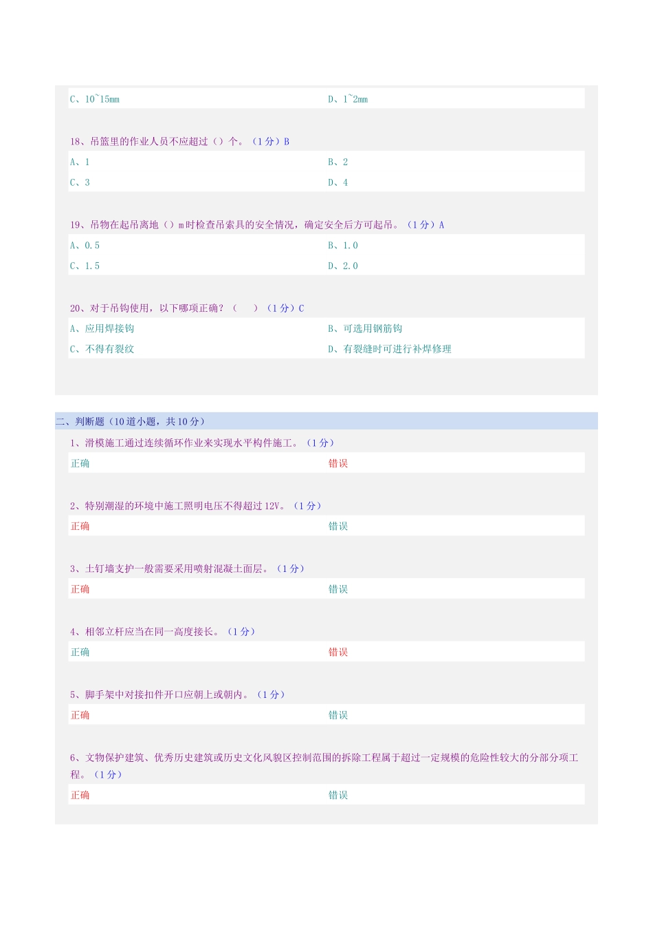This screenshot has width=653, height=925.
Task: Click option C、10~15mm
Action: tap(95, 99)
